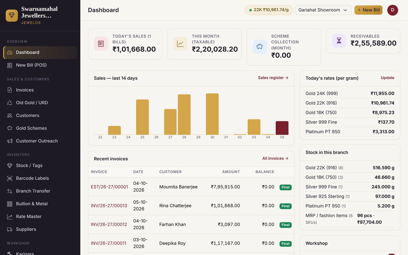Open invoice INV/26-27/00013
The image size is (408, 255).
(109, 206)
